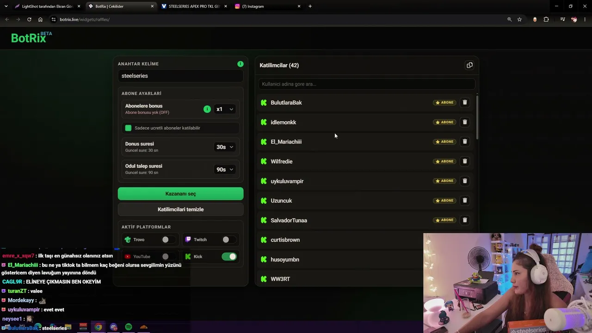592x333 pixels.
Task: Delete BulutlaraBak from the participants
Action: [465, 103]
